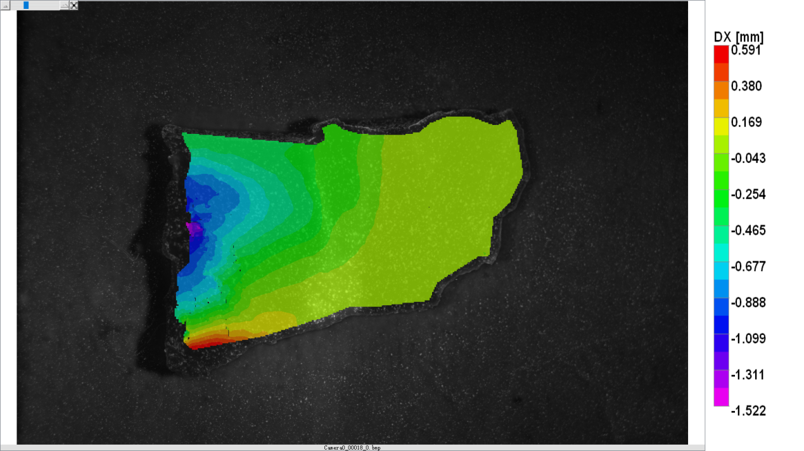Screen dimensions: 804x451
Task: Select the -0.677 legend label
Action: [748, 266]
